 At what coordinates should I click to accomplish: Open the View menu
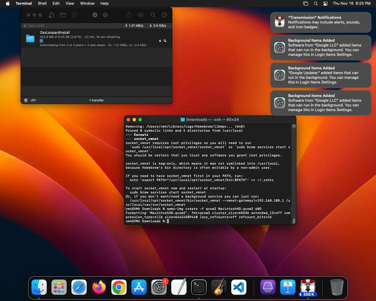pos(70,4)
